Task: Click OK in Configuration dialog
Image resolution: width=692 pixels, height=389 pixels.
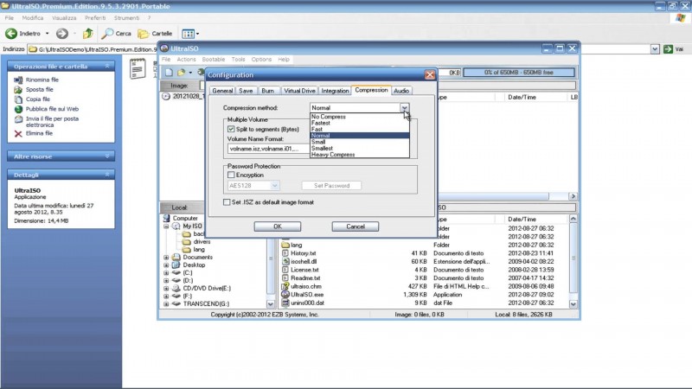Action: (278, 226)
